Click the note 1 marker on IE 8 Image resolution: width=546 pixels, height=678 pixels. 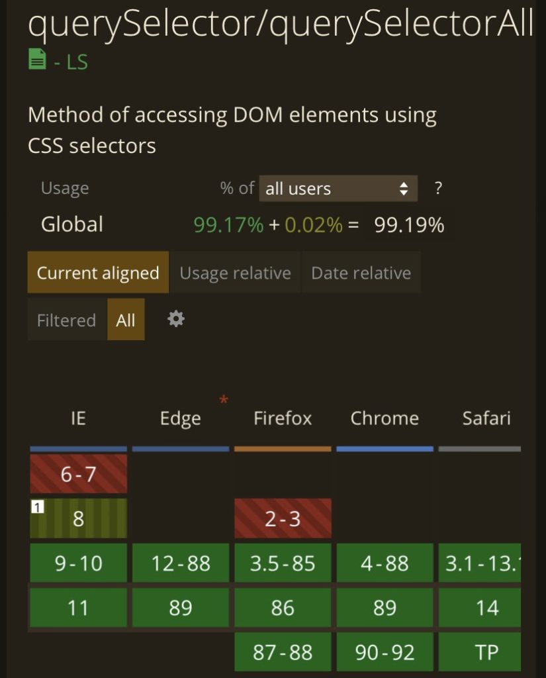tap(38, 507)
